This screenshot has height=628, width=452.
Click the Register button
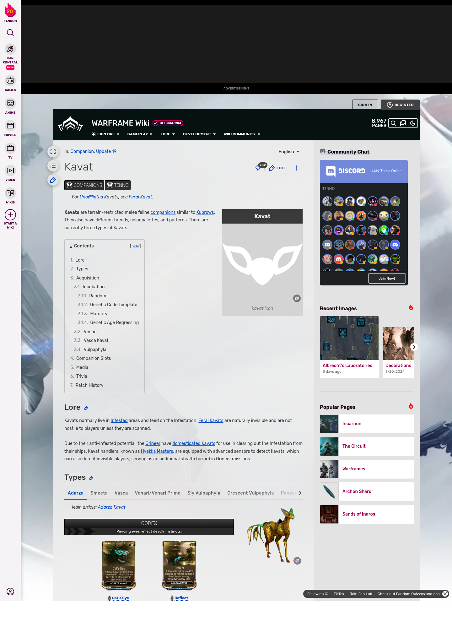[400, 105]
